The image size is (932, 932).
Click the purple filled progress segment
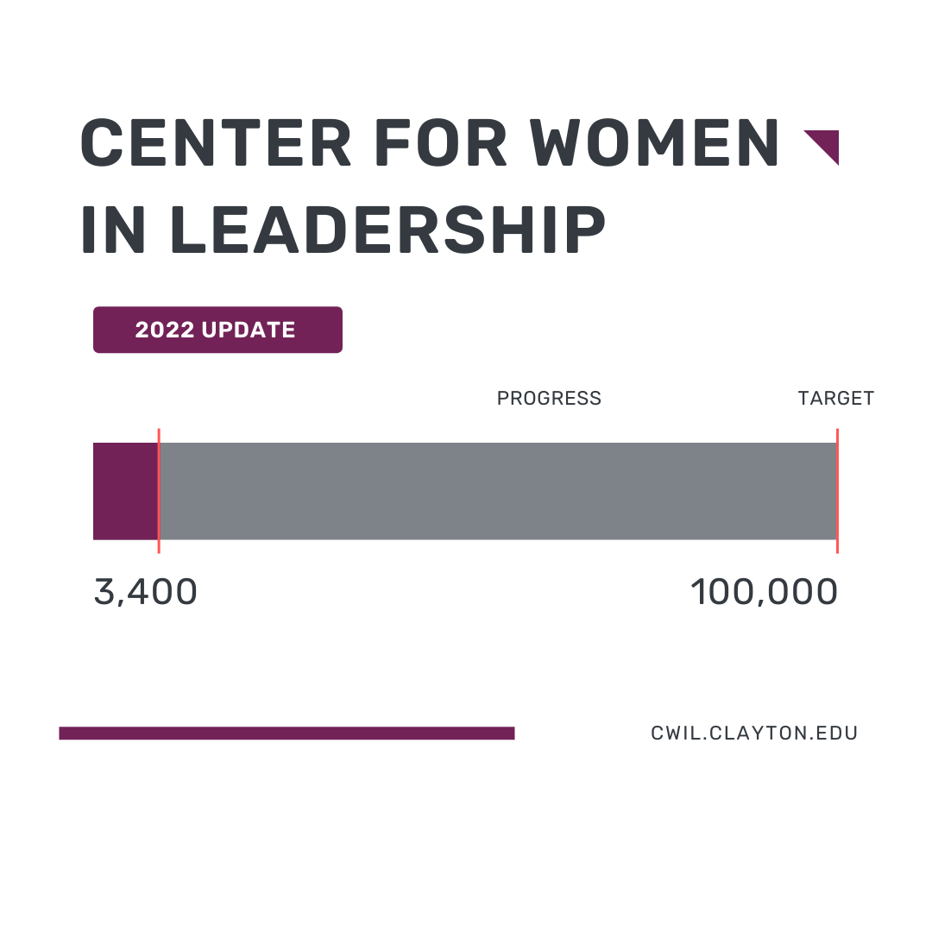click(x=125, y=491)
